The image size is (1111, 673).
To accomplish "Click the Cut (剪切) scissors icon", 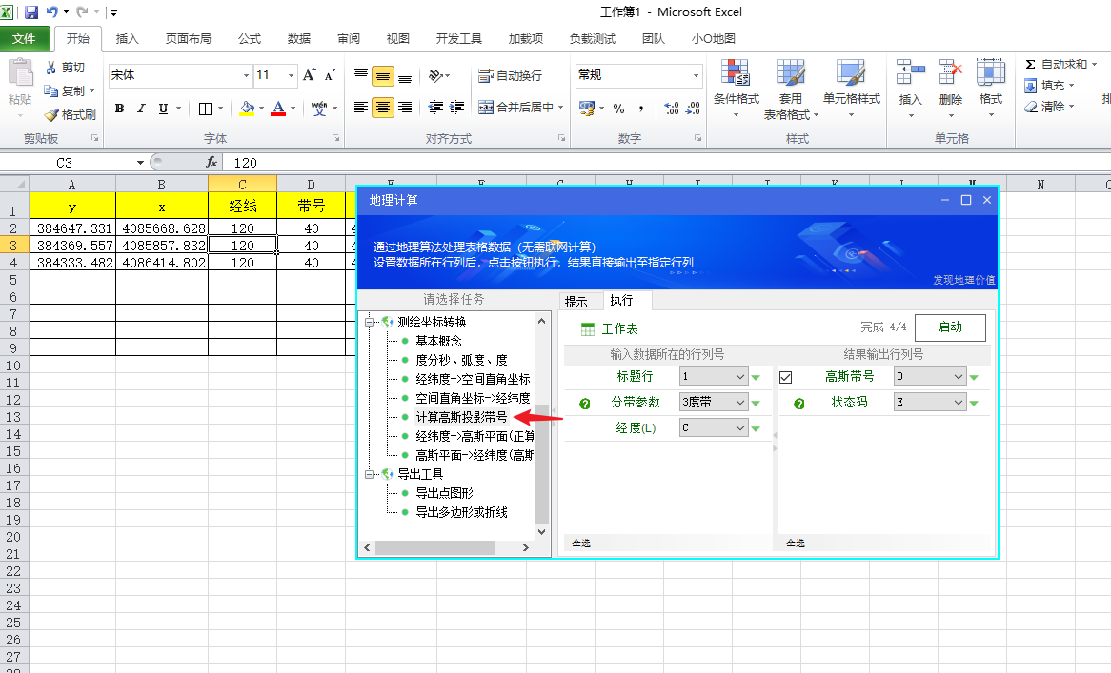I will point(51,68).
